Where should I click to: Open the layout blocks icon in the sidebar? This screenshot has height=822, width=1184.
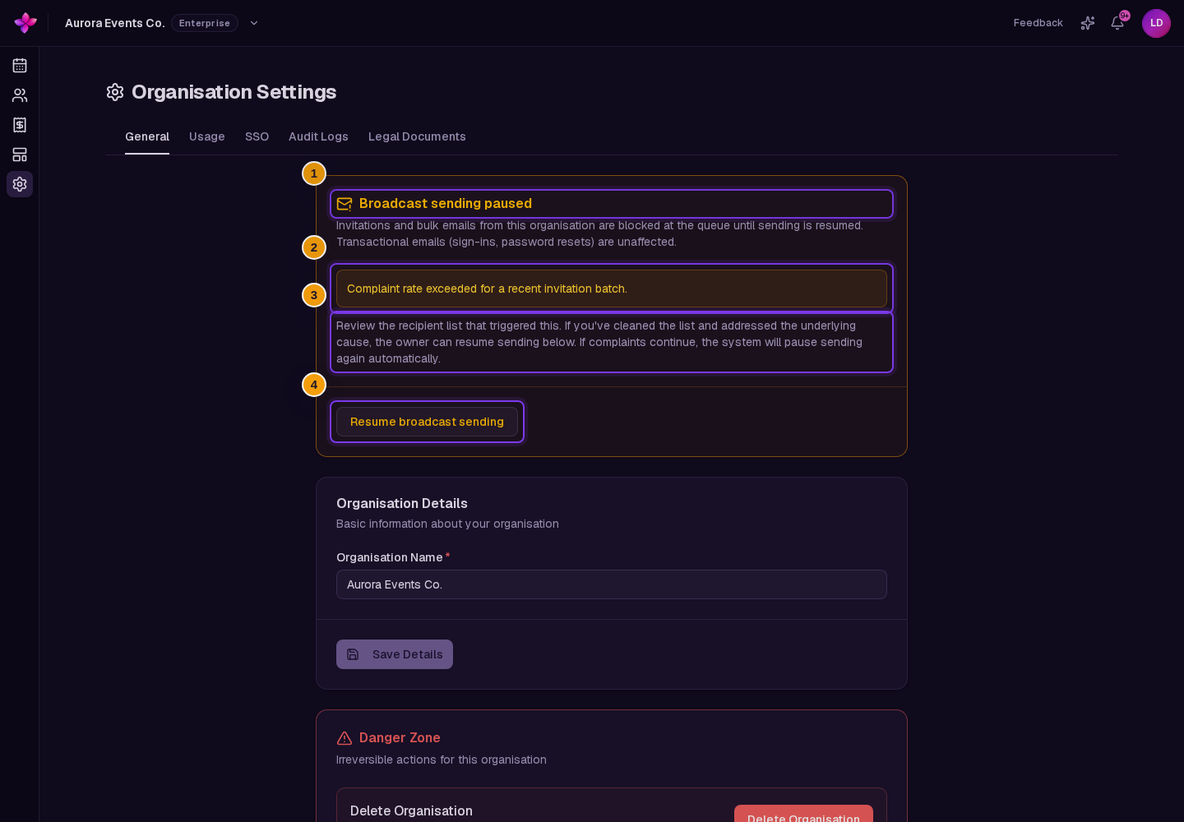pos(20,155)
